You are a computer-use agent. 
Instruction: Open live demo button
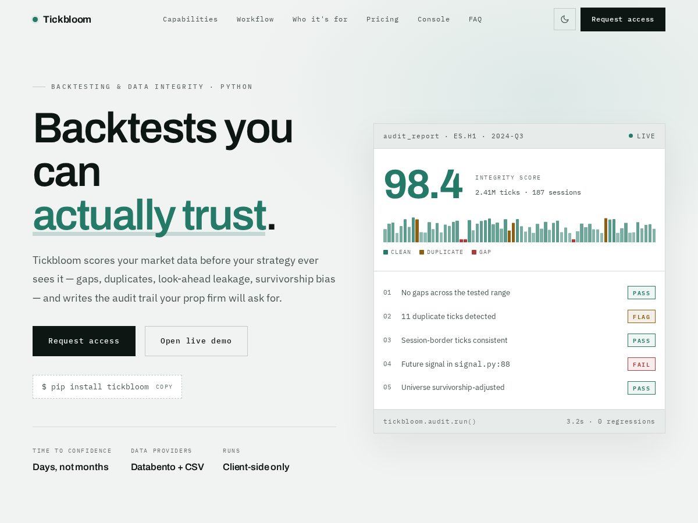click(196, 341)
